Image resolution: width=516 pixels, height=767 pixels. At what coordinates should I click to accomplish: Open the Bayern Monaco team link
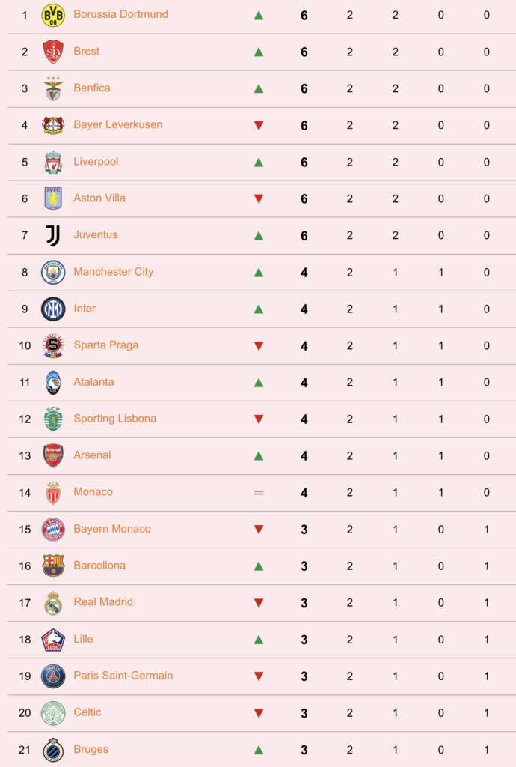click(111, 529)
